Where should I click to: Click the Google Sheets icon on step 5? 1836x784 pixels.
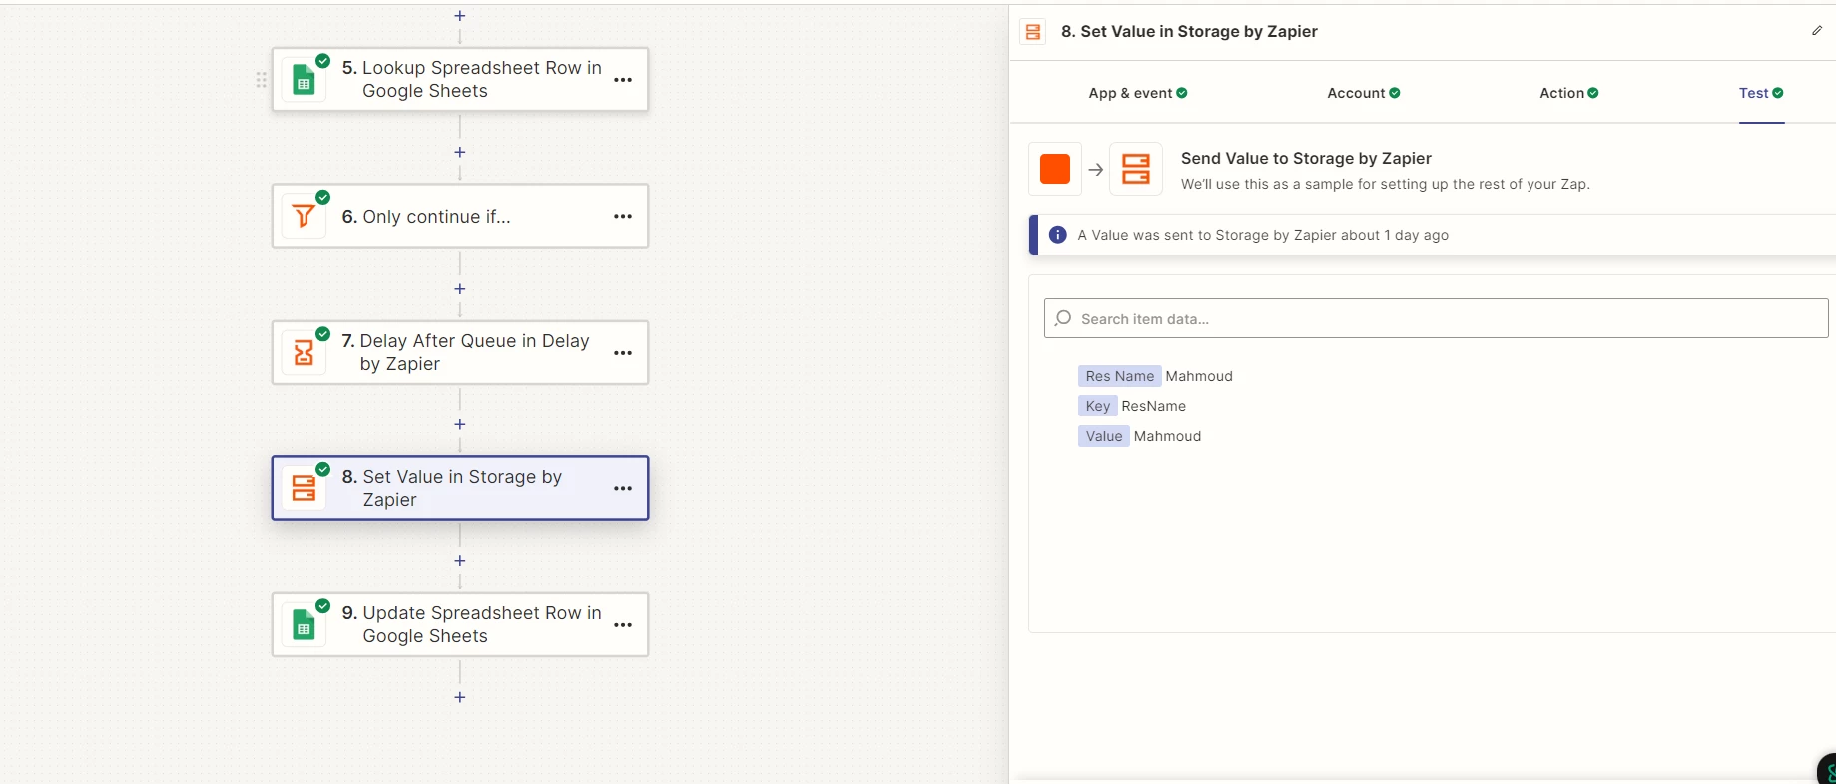(304, 80)
